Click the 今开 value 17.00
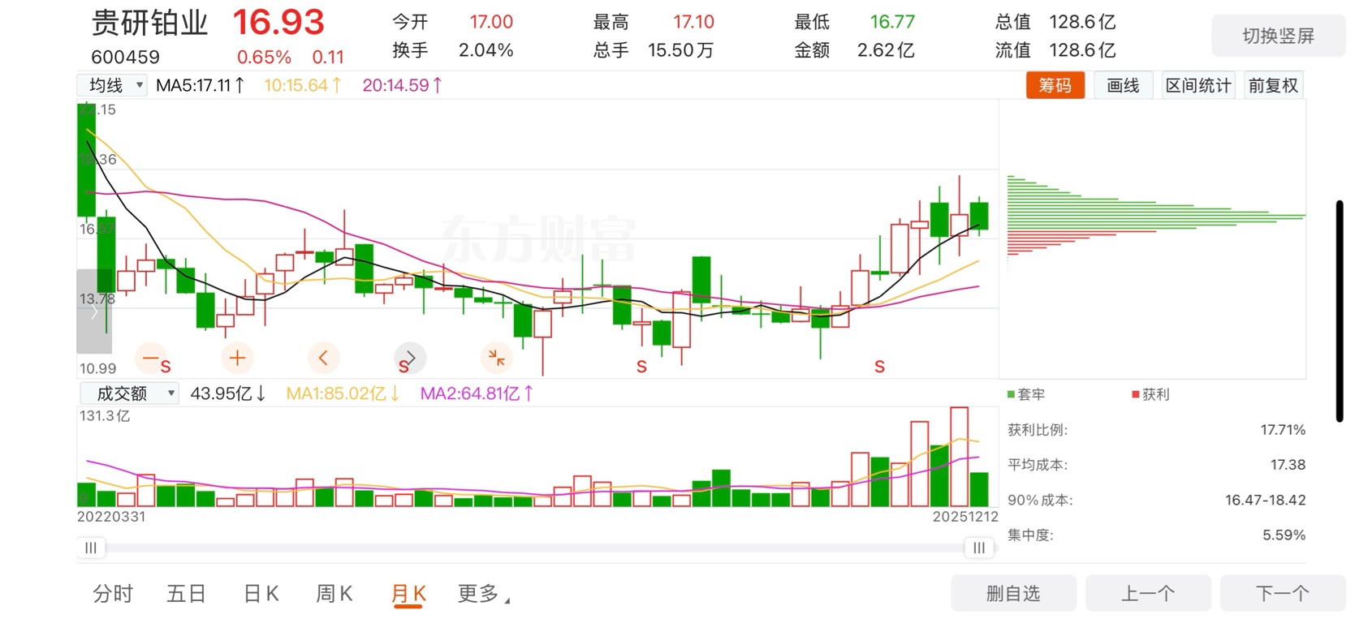 point(491,22)
